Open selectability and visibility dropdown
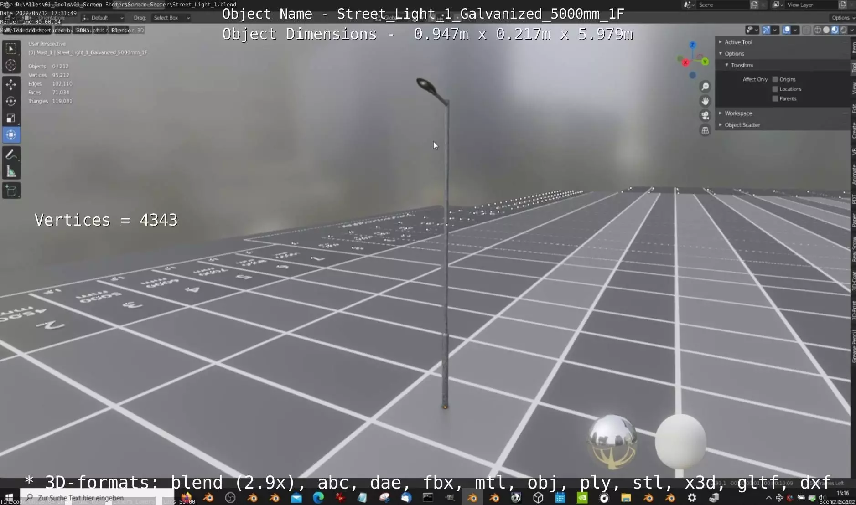 coord(752,30)
